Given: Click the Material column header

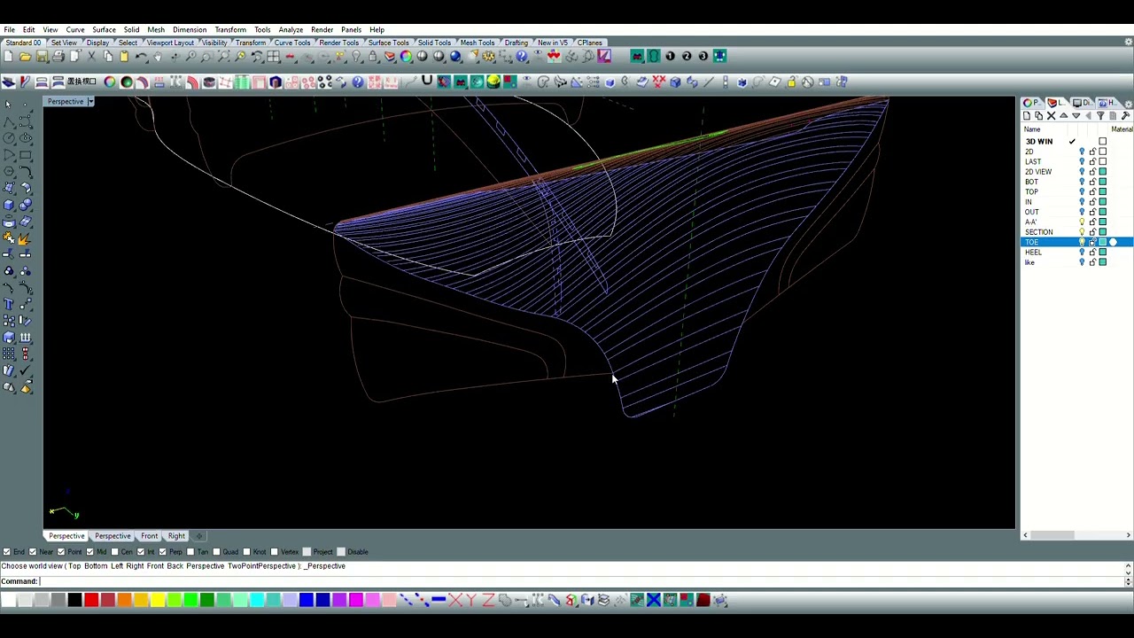Looking at the screenshot, I should [x=1122, y=129].
